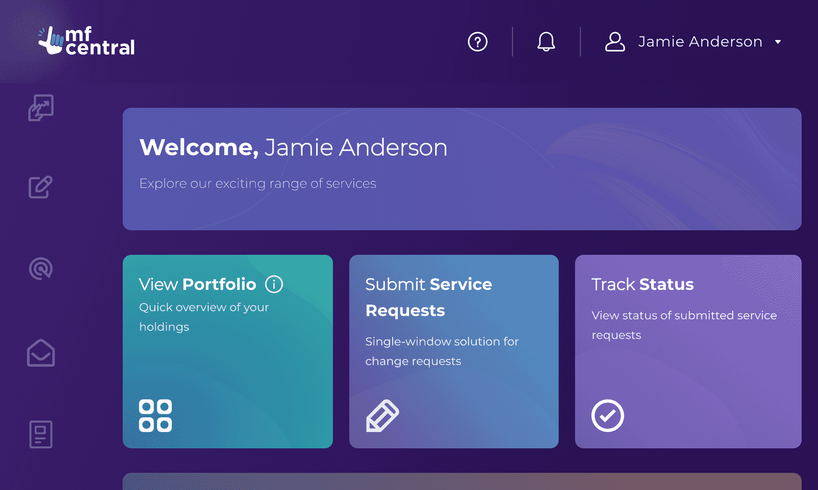
Task: Click the user profile avatar icon
Action: coord(615,42)
